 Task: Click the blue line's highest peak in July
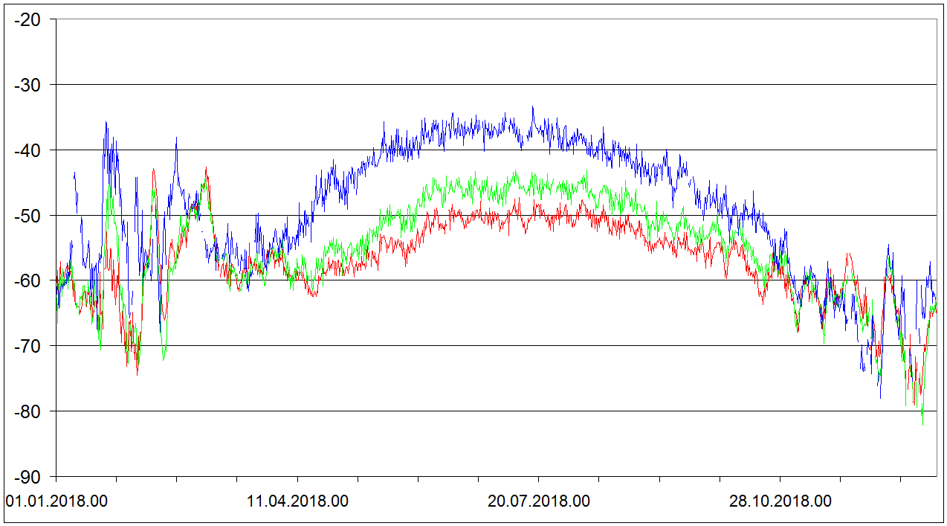pyautogui.click(x=532, y=107)
